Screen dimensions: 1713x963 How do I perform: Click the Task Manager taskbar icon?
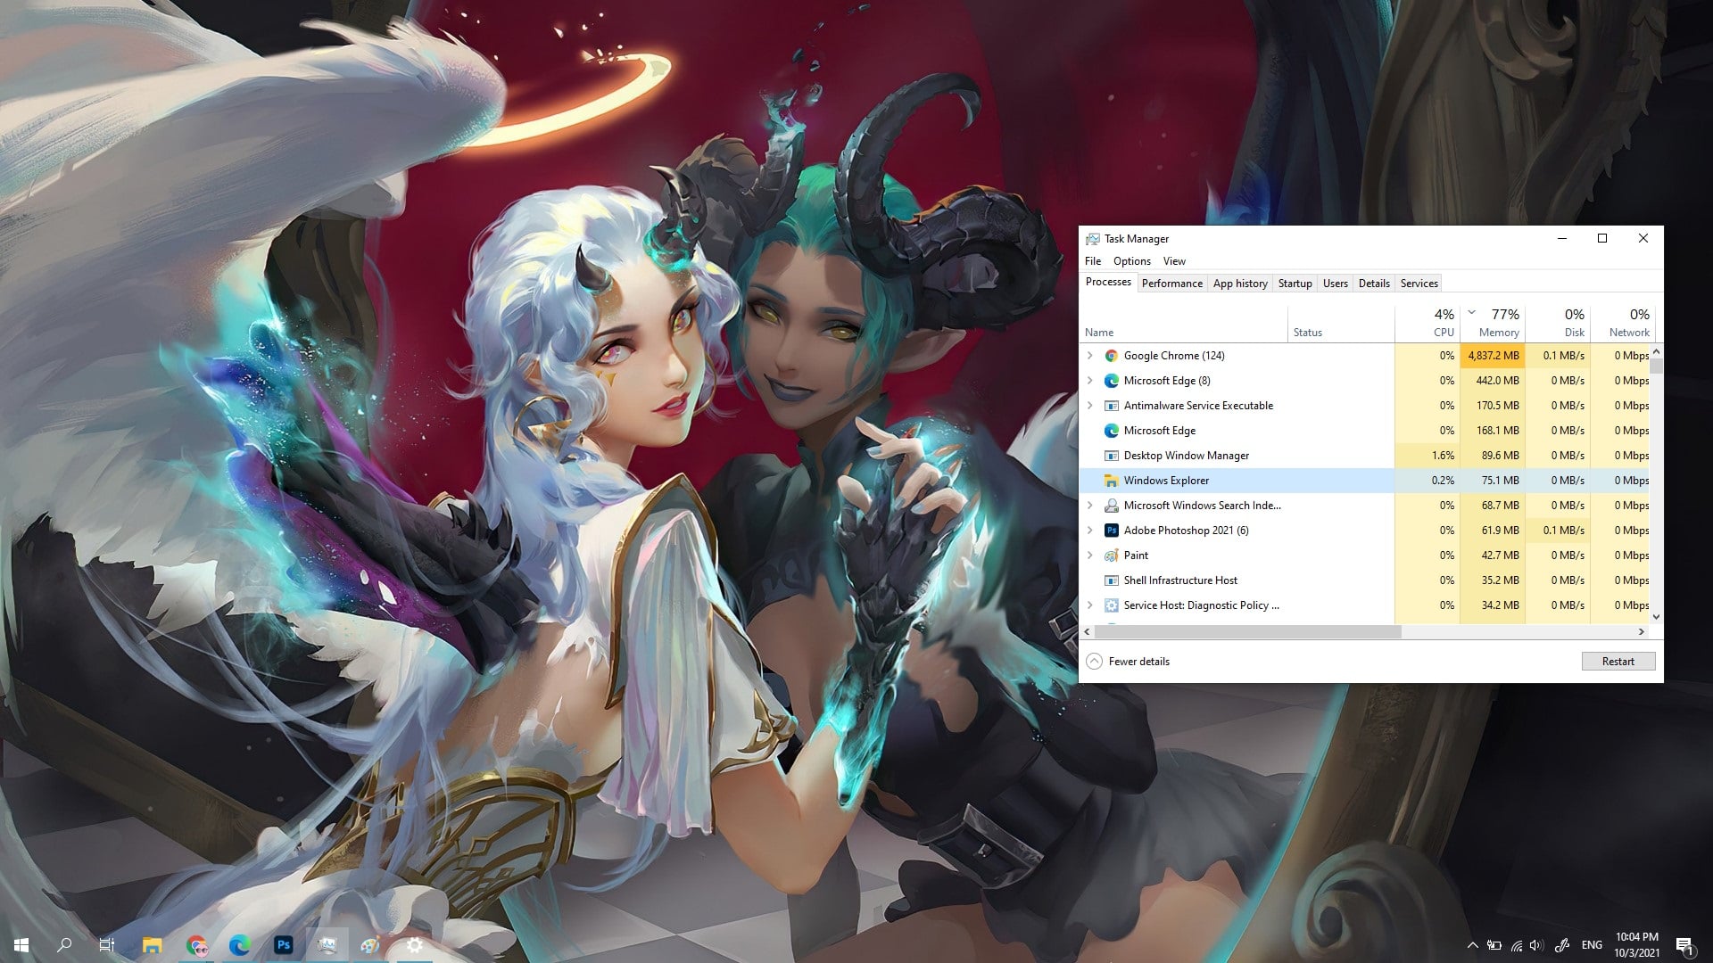click(x=327, y=945)
